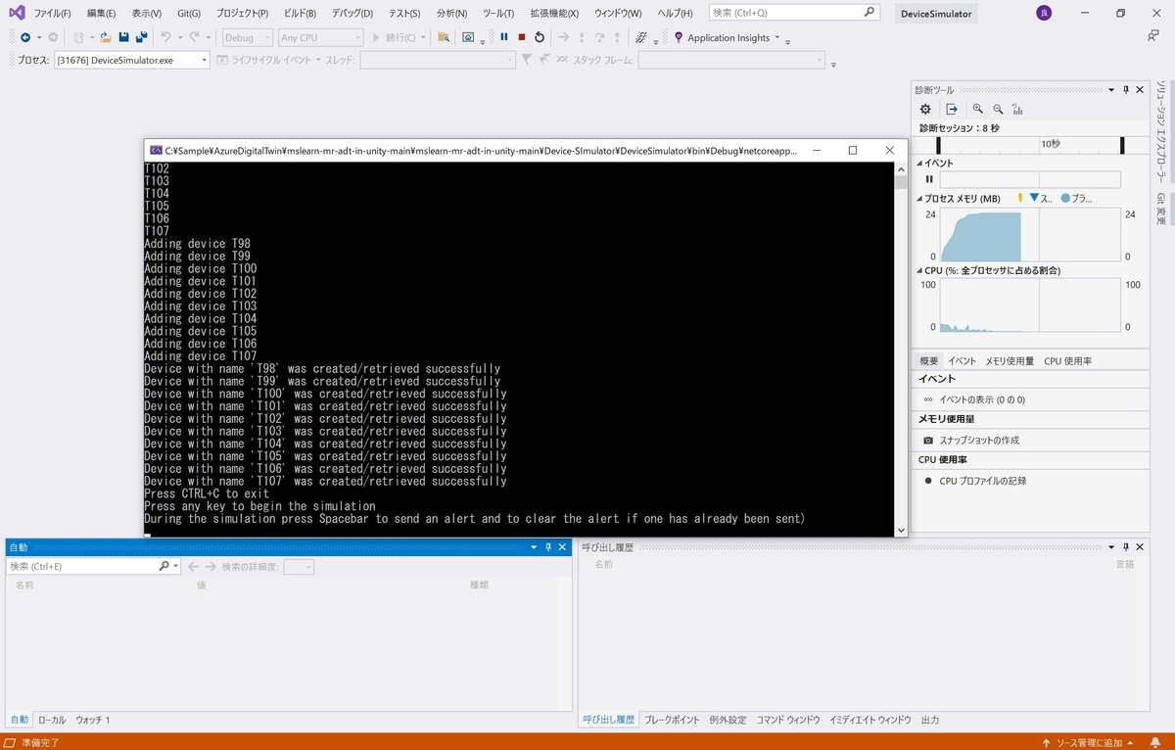Toggle the GC marker legend item
Image resolution: width=1175 pixels, height=750 pixels.
pyautogui.click(x=1020, y=198)
